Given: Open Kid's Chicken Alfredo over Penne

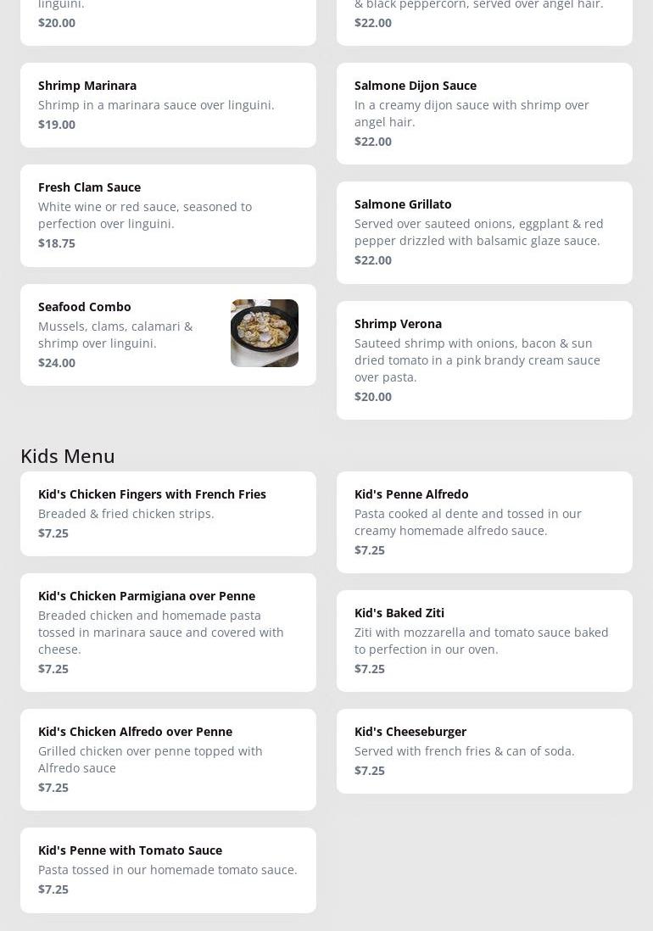Looking at the screenshot, I should pyautogui.click(x=168, y=759).
